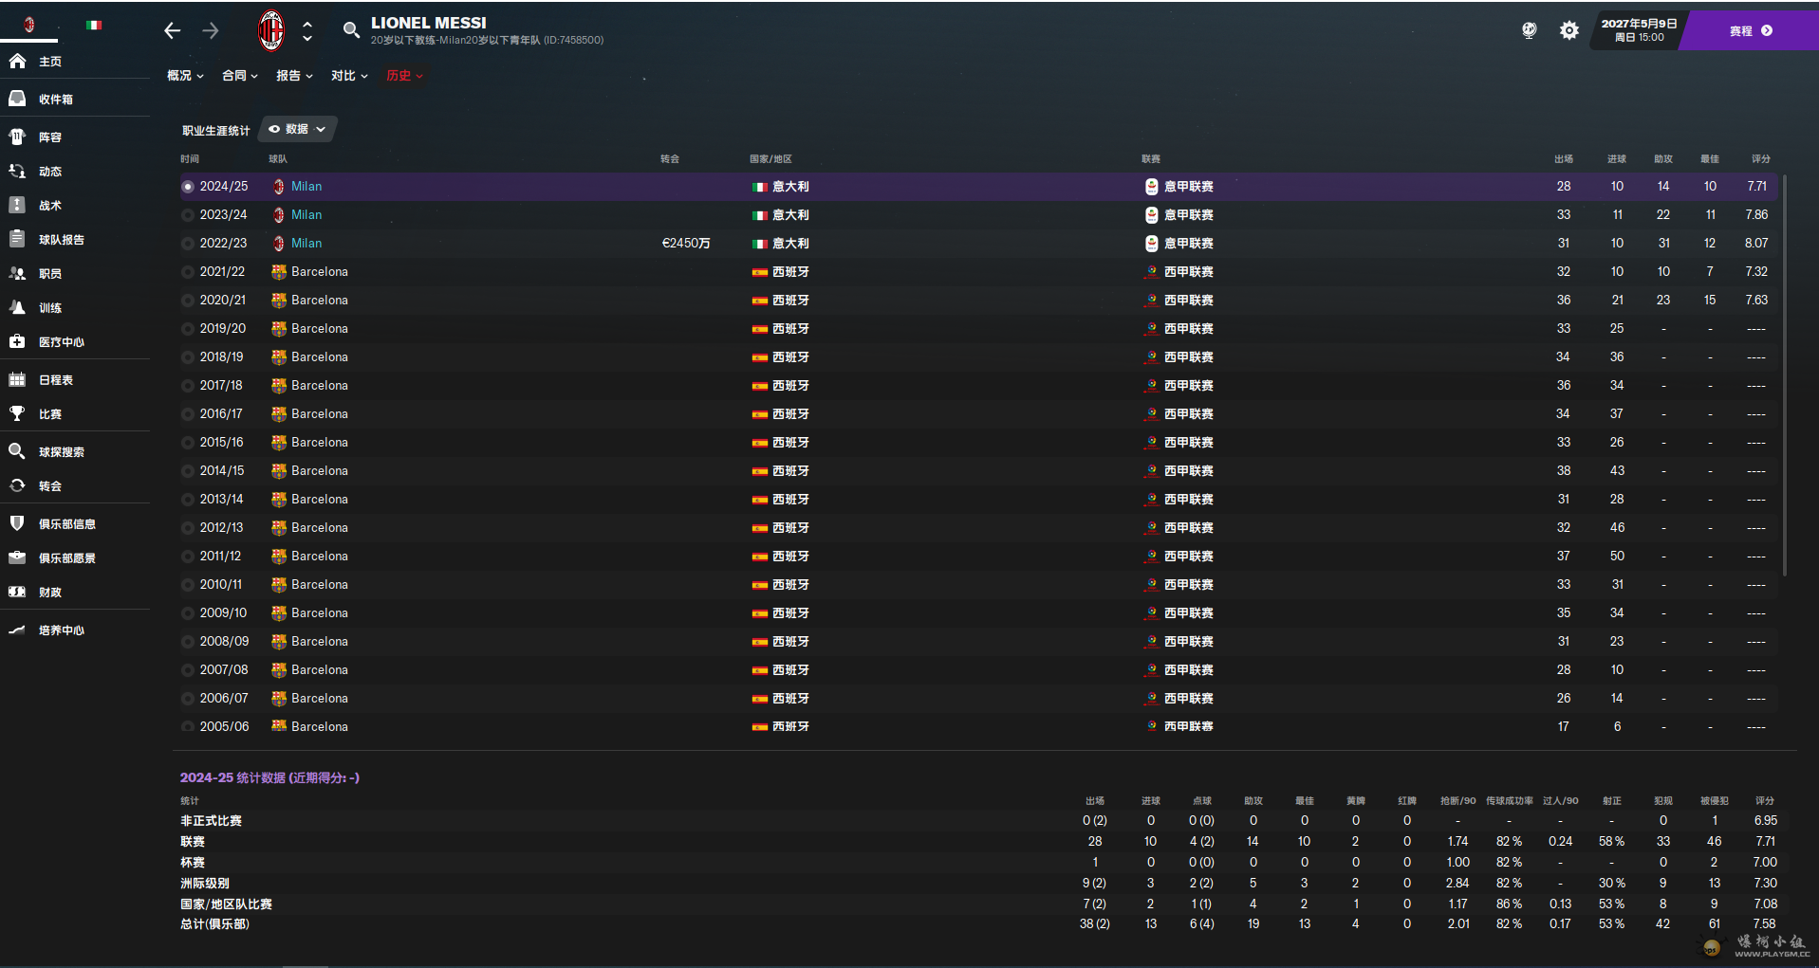Expand the 概况 overview dropdown
The width and height of the screenshot is (1819, 968).
tap(185, 76)
